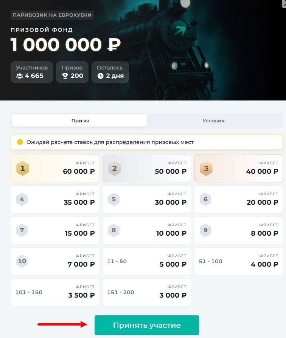Click the Паривозик на еврокубки label
This screenshot has height=338, width=286.
tap(52, 15)
